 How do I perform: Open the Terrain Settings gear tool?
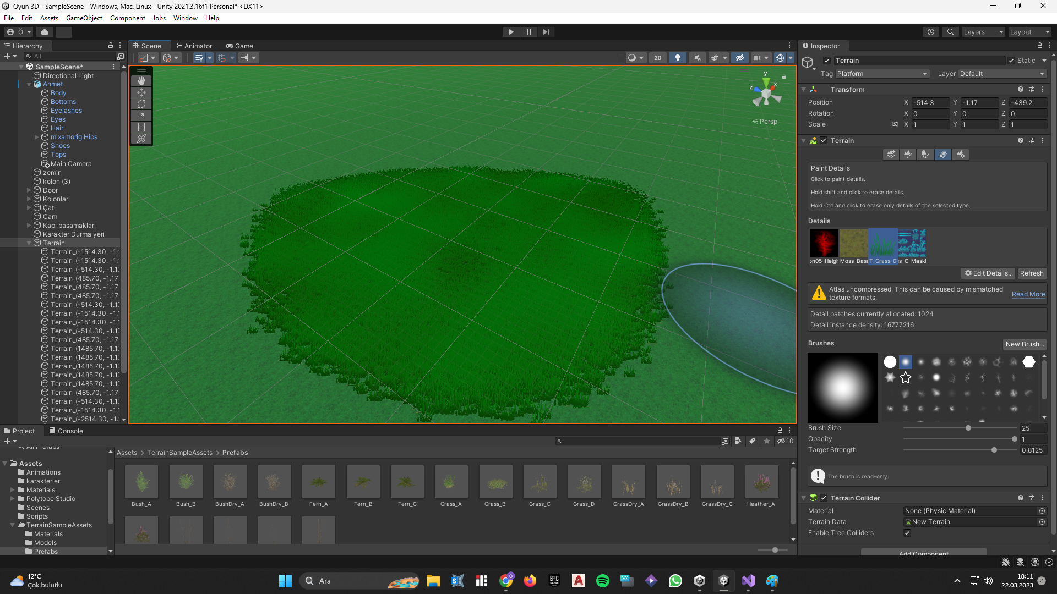[961, 155]
